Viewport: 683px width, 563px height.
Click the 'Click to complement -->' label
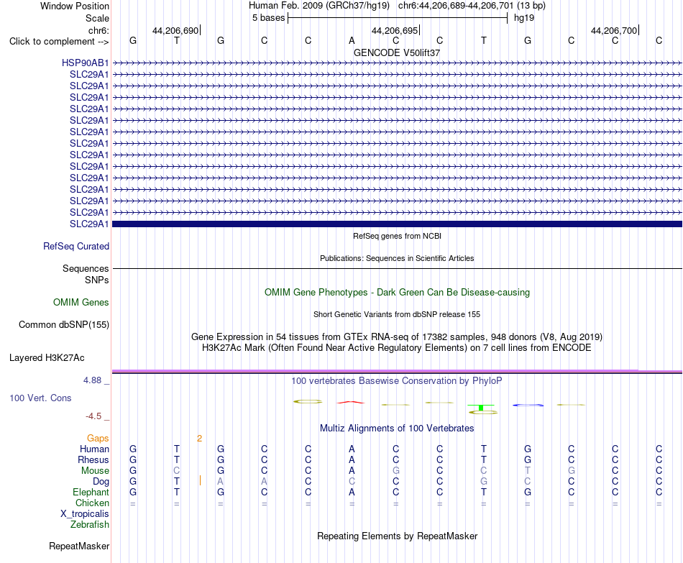click(59, 42)
